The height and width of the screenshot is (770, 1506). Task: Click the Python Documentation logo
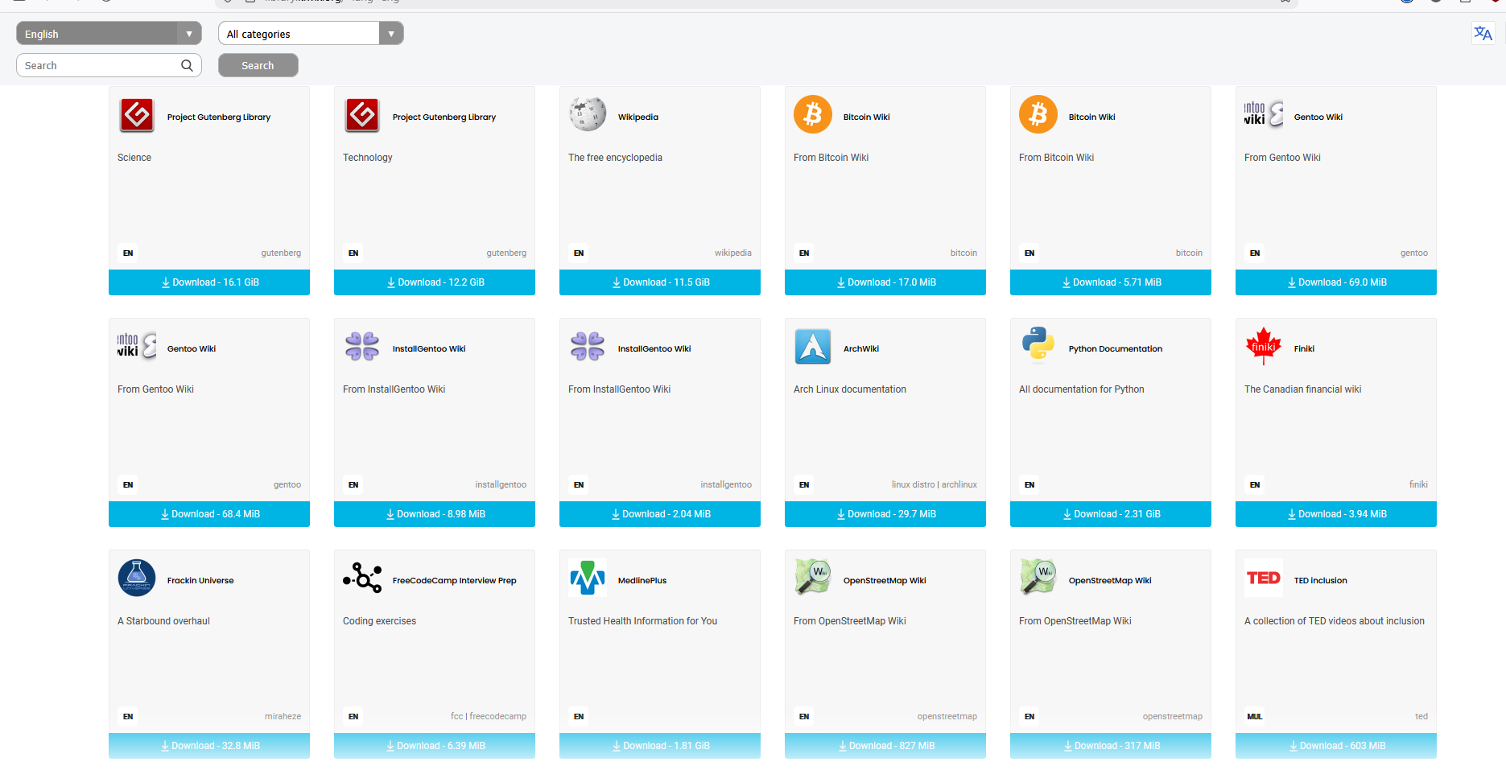click(x=1038, y=347)
